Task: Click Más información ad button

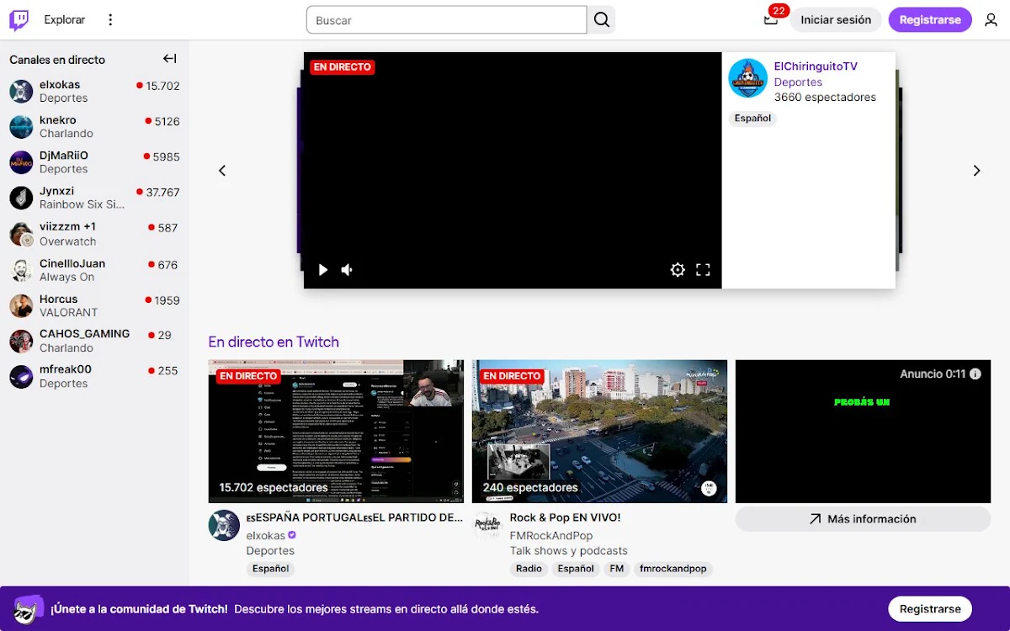Action: (863, 519)
